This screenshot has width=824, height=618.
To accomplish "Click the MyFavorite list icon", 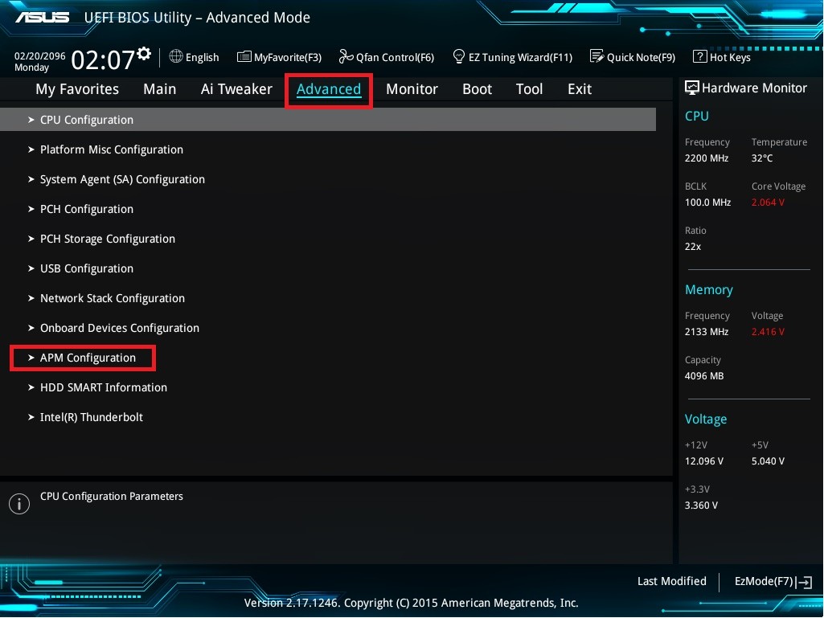I will coord(244,57).
